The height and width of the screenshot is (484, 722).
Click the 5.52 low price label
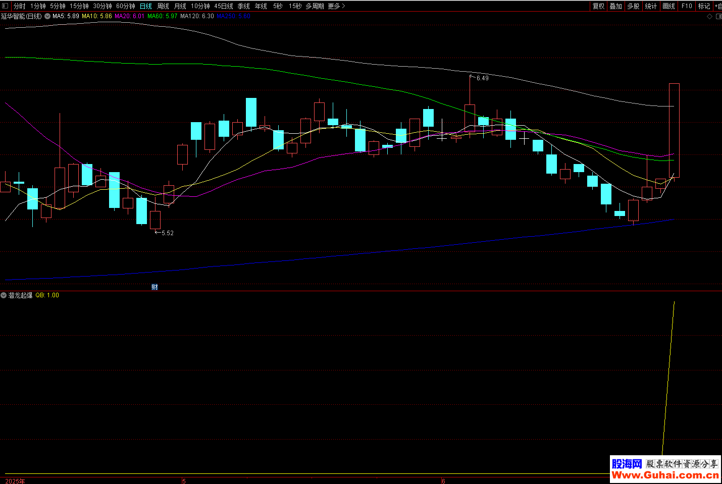point(167,233)
